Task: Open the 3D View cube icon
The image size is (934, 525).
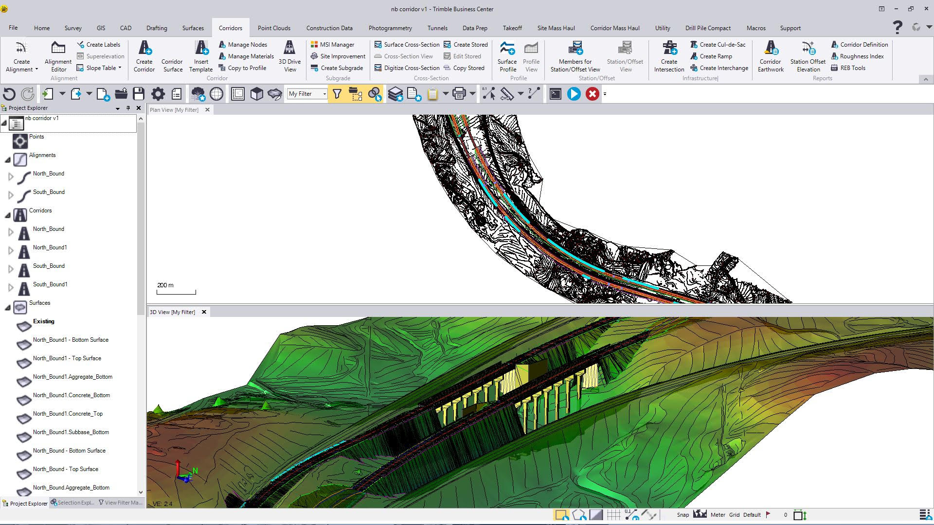Action: coord(256,94)
